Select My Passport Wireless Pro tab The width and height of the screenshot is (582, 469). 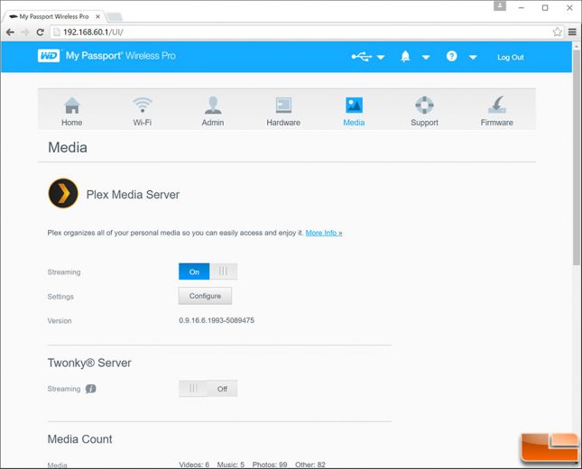(54, 17)
